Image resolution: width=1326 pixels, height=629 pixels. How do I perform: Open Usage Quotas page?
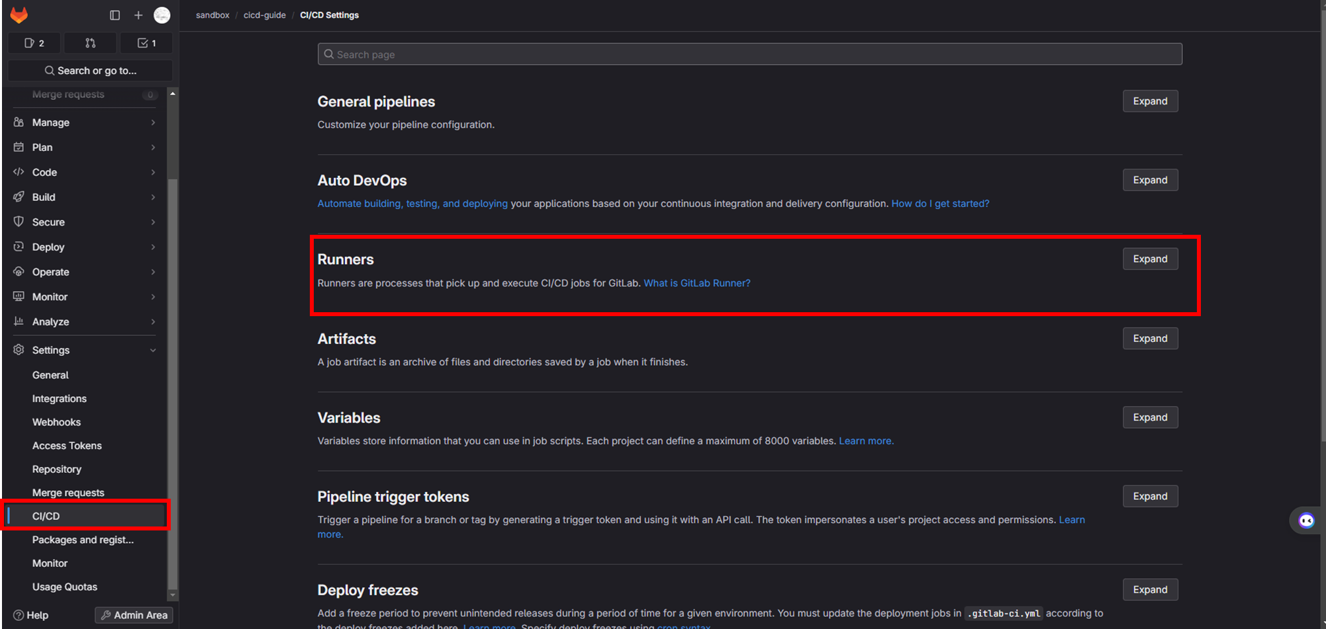65,587
